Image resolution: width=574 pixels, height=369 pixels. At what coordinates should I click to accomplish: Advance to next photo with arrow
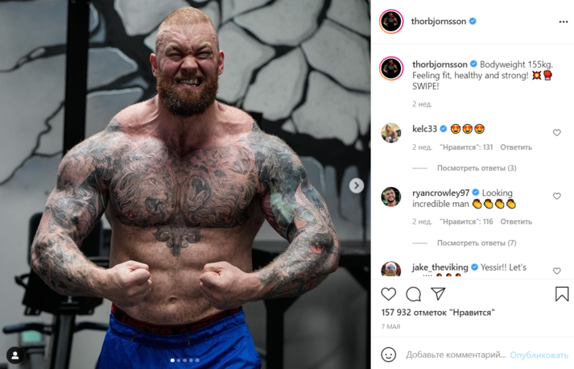[x=356, y=186]
